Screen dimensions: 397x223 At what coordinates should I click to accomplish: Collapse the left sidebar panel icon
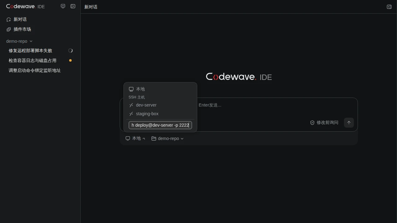click(73, 6)
